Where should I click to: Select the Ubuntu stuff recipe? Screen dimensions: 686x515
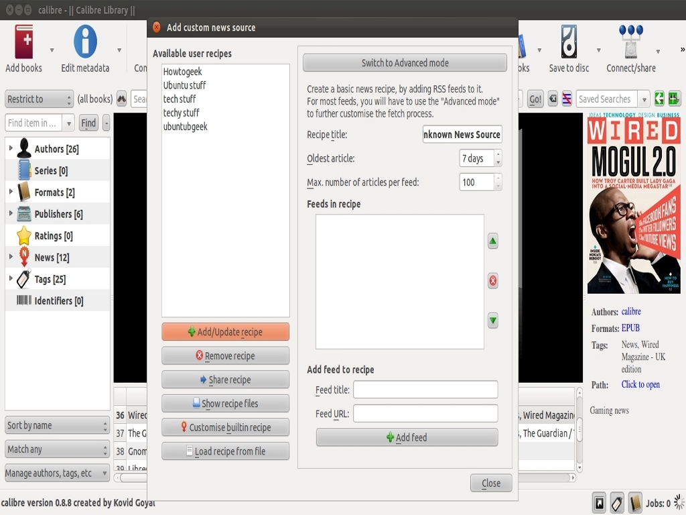tap(184, 85)
